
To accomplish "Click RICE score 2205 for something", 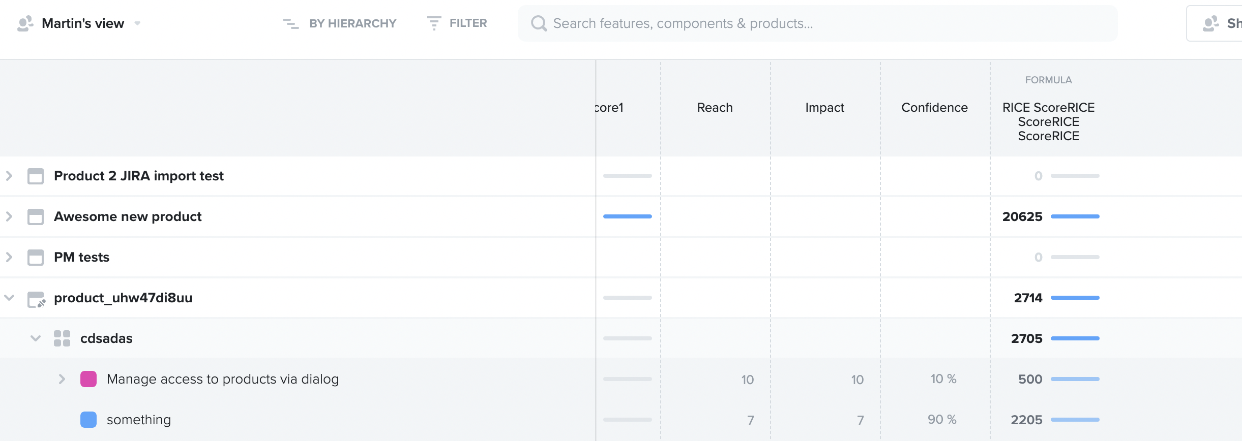I will tap(1026, 420).
